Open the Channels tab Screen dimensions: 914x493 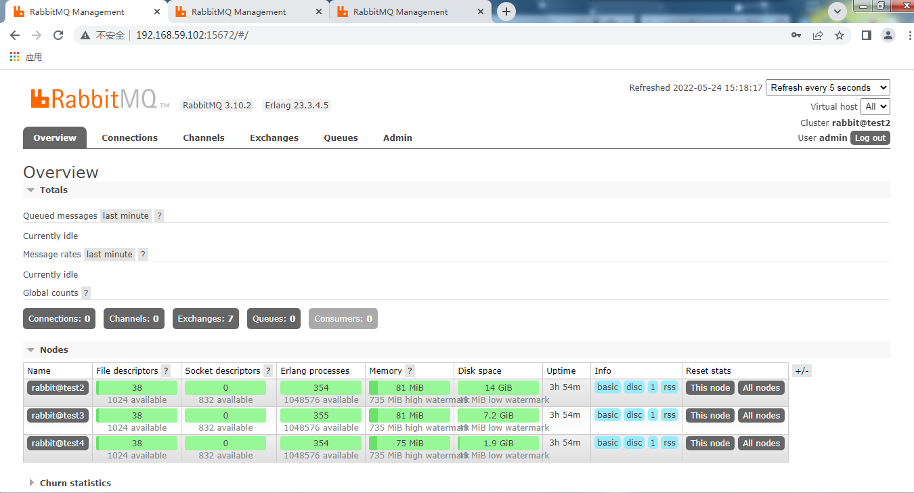click(x=204, y=137)
